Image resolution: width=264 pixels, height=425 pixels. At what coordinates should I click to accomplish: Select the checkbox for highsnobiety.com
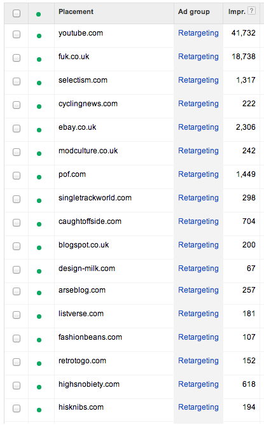[17, 386]
